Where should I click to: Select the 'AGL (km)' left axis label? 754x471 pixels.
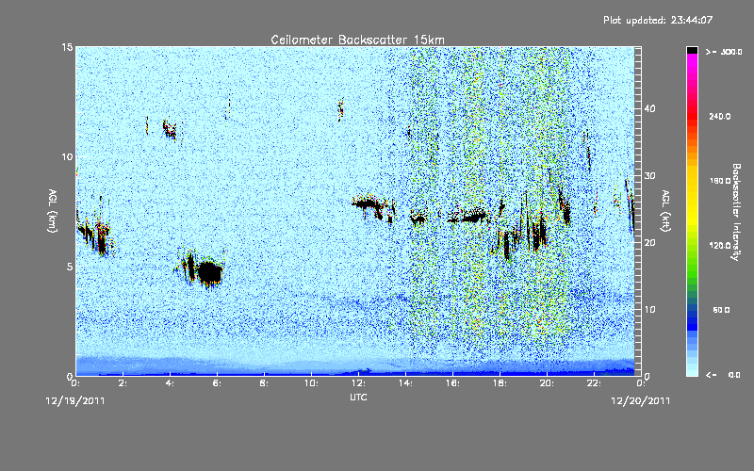click(x=53, y=211)
